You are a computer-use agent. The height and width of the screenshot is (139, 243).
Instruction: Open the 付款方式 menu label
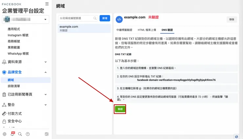tap(15, 114)
